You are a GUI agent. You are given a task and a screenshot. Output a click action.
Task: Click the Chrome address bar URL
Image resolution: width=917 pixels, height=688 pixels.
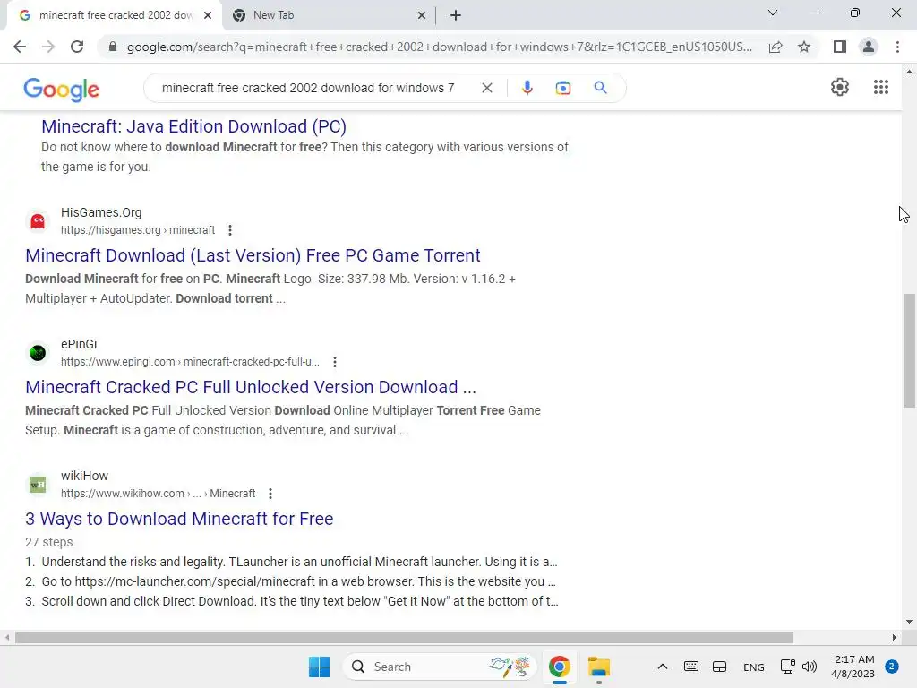[x=439, y=47]
